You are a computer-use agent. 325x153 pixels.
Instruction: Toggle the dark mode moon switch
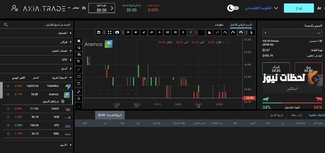[233, 8]
